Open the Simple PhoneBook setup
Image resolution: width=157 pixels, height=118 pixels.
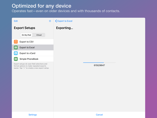(33, 59)
